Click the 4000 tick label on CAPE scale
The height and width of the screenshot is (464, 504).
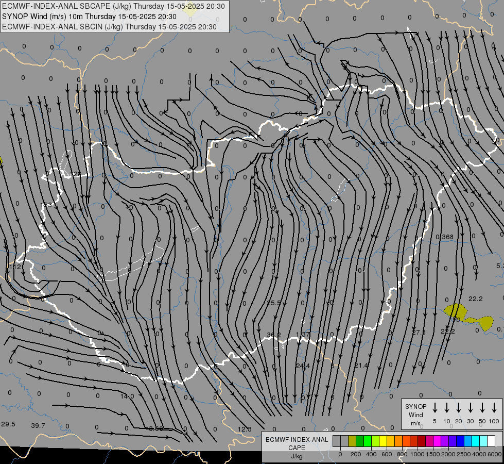479,454
